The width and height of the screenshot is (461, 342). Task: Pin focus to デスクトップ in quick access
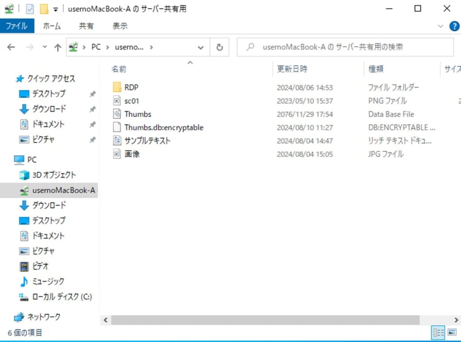click(x=92, y=94)
